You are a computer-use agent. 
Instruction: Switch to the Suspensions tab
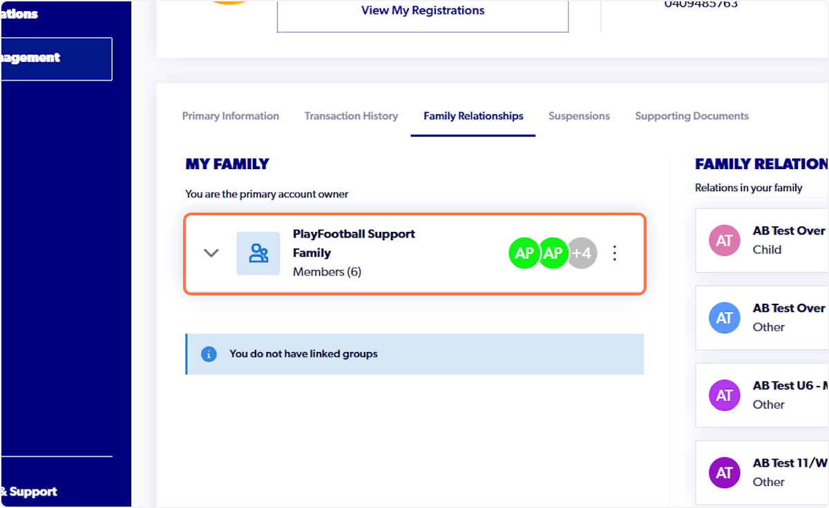pyautogui.click(x=579, y=115)
